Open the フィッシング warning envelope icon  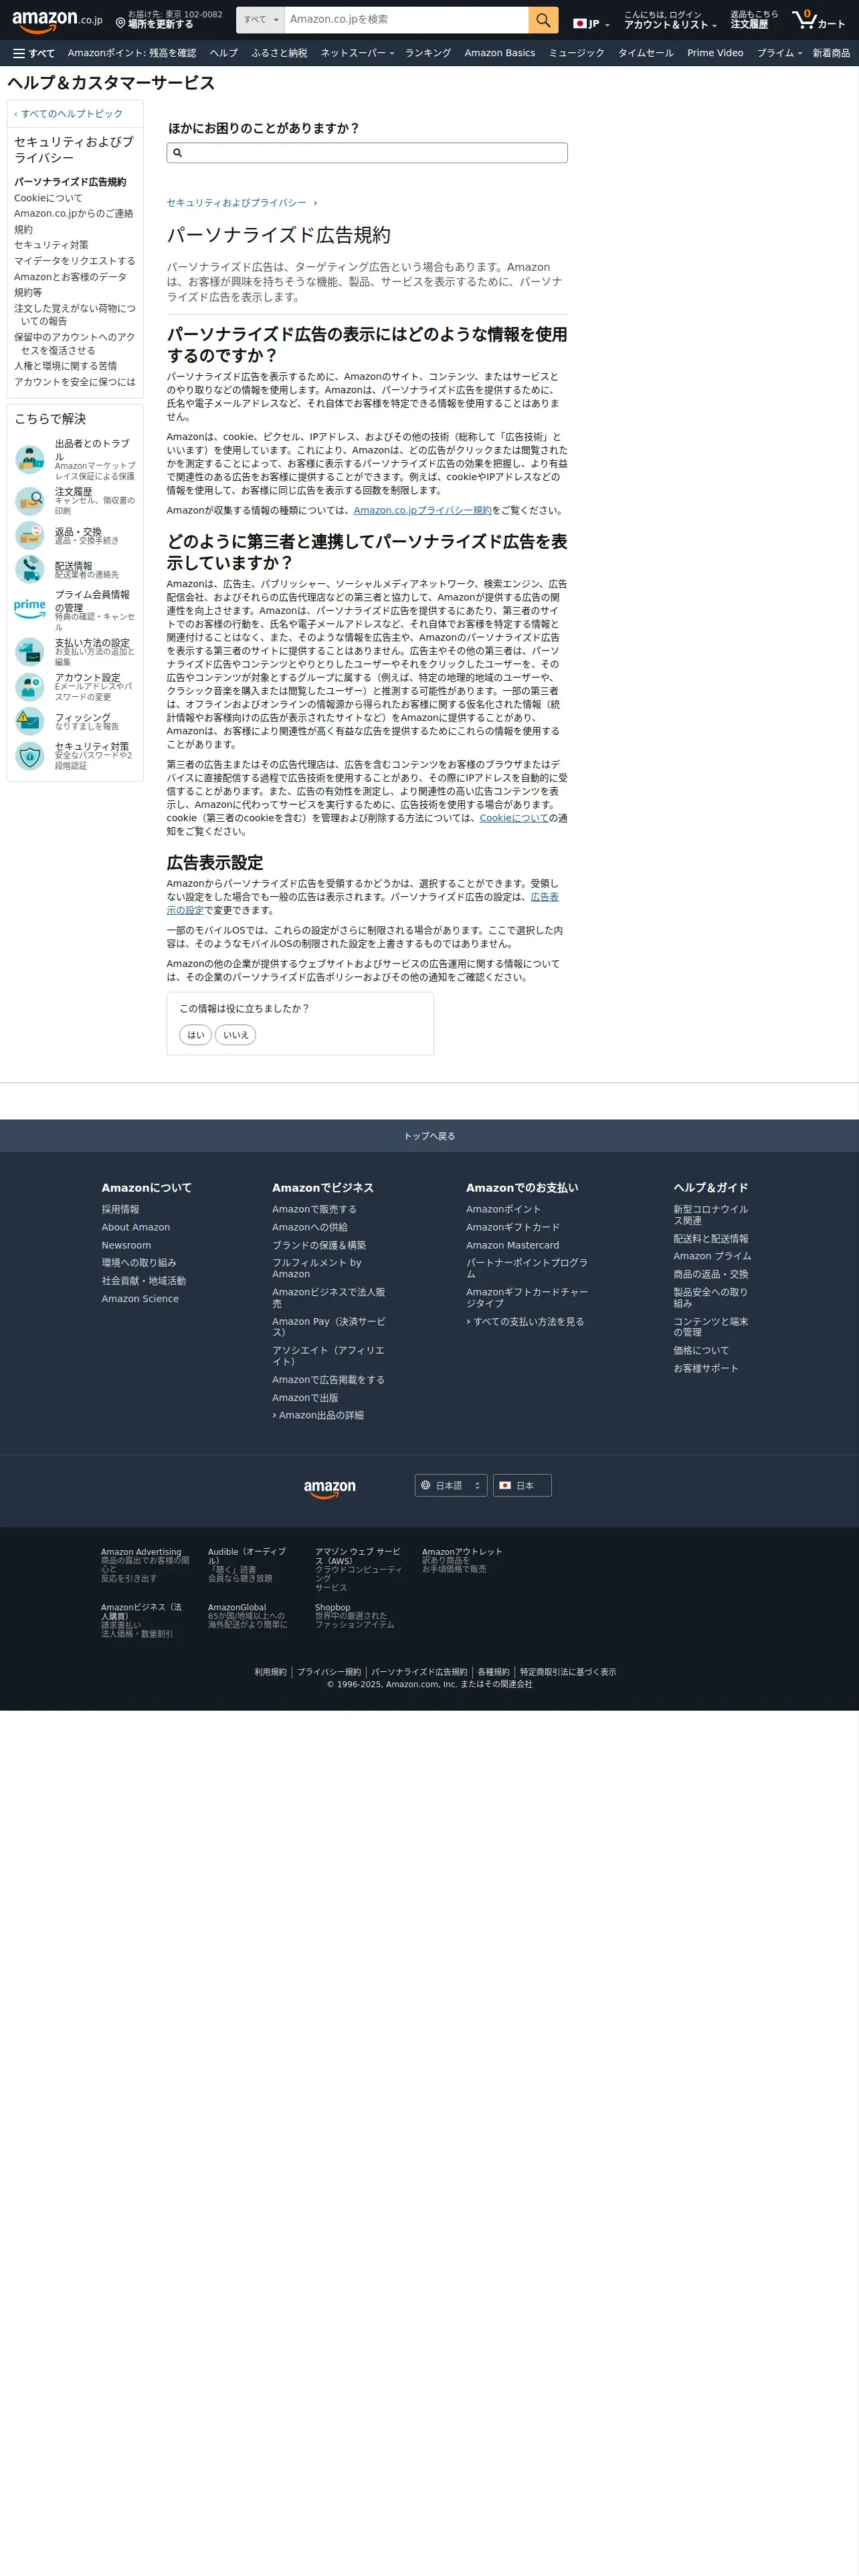[x=30, y=721]
